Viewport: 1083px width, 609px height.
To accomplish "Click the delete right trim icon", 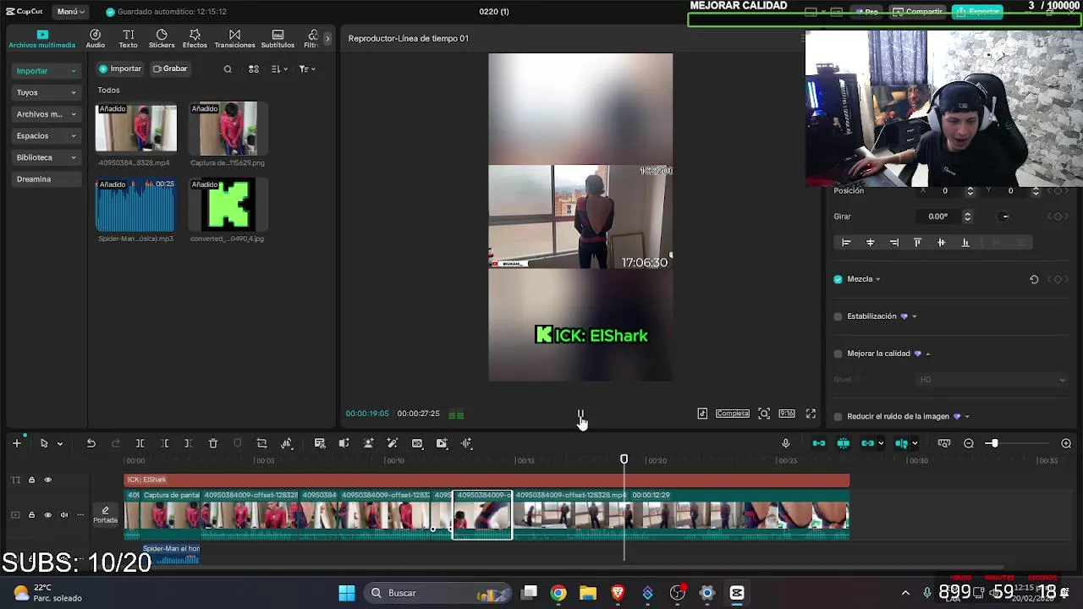I will [189, 443].
